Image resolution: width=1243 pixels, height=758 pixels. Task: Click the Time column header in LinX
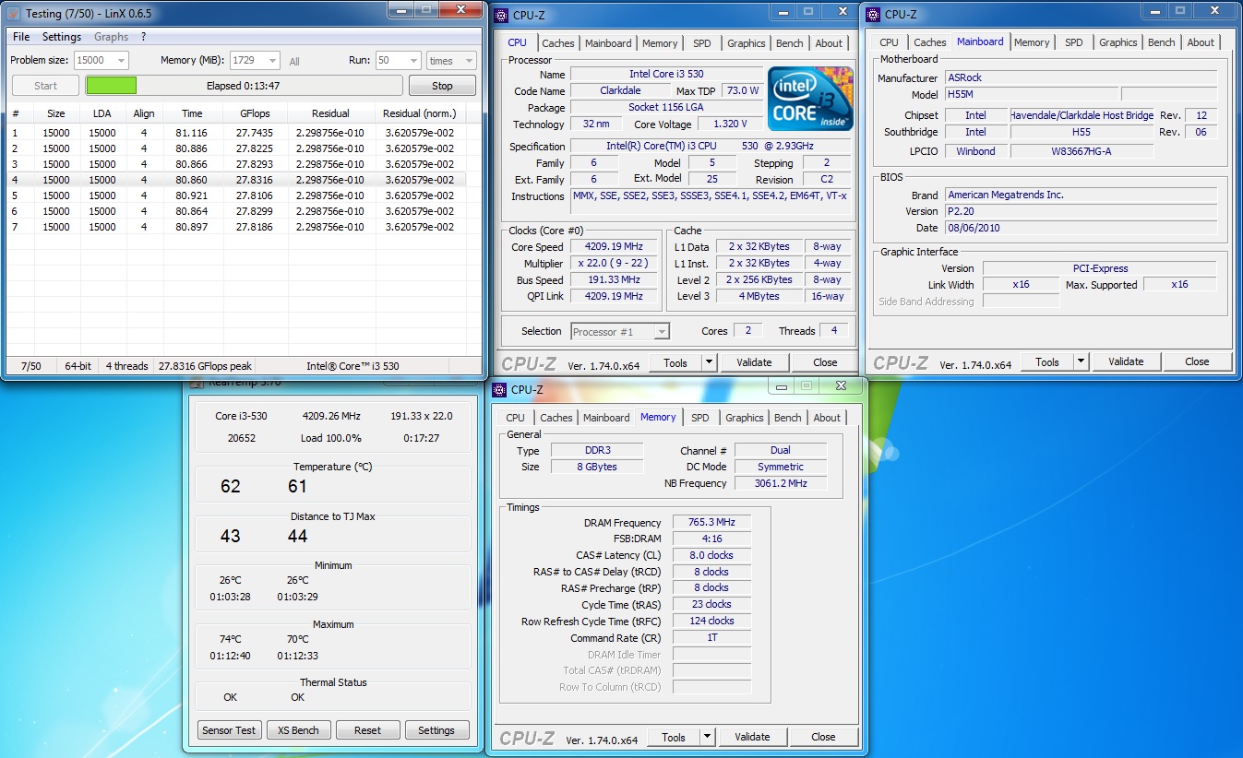pyautogui.click(x=192, y=113)
